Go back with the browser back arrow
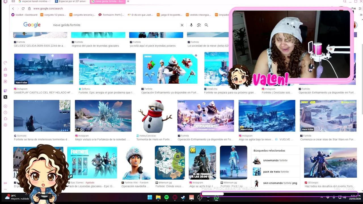Viewport: 363px width, 204px height. click(x=13, y=8)
